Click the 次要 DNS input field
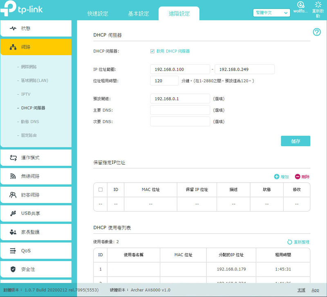 (180, 122)
